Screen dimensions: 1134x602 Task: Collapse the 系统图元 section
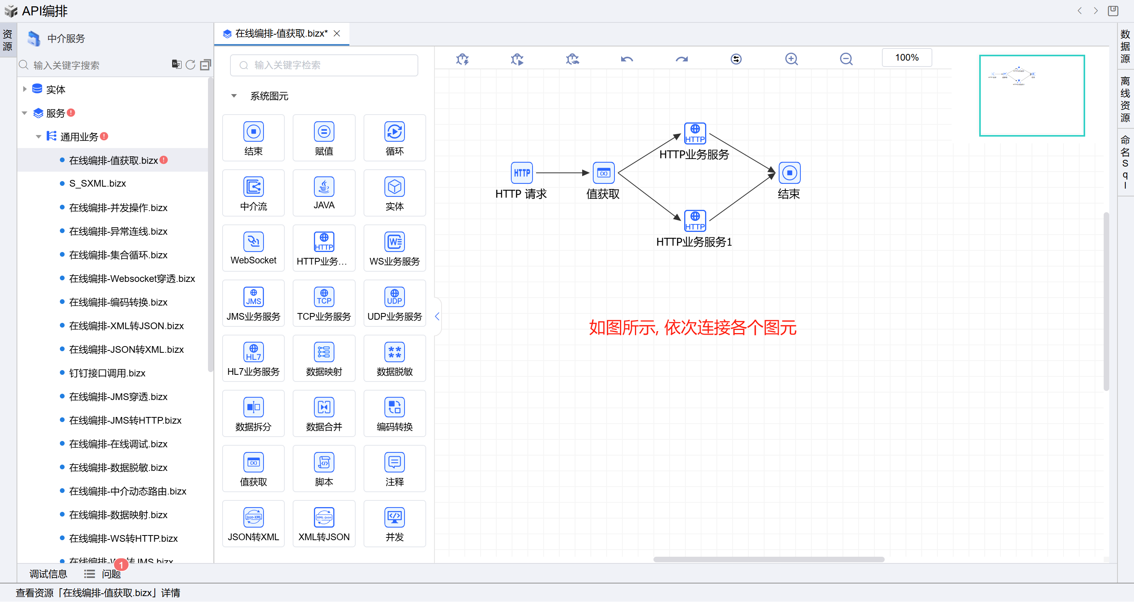pos(234,96)
